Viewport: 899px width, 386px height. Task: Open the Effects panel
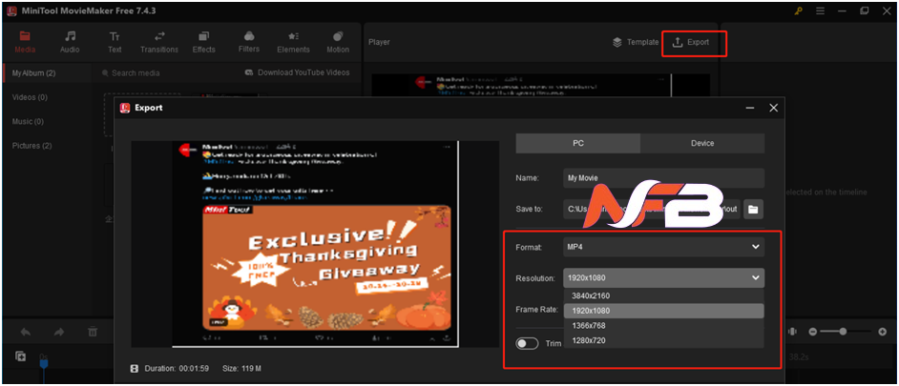point(203,42)
